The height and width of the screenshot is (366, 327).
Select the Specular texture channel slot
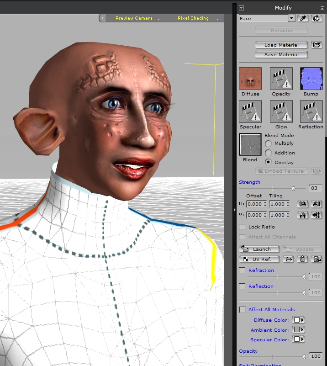(250, 111)
